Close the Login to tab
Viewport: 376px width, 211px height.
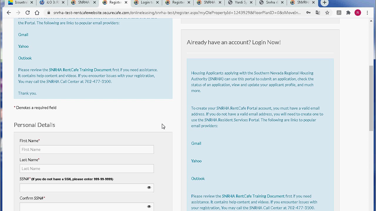pos(157,2)
